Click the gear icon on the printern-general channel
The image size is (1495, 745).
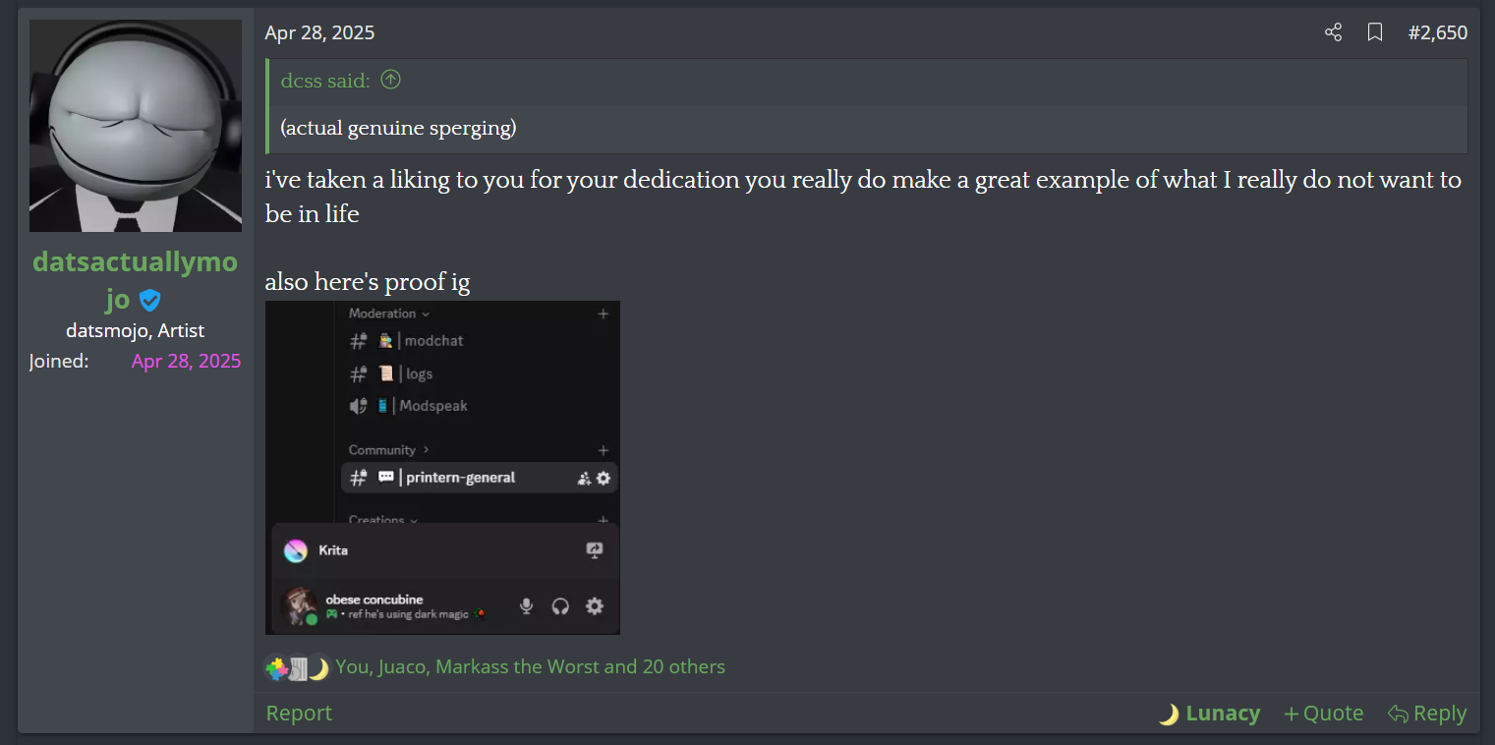[604, 478]
